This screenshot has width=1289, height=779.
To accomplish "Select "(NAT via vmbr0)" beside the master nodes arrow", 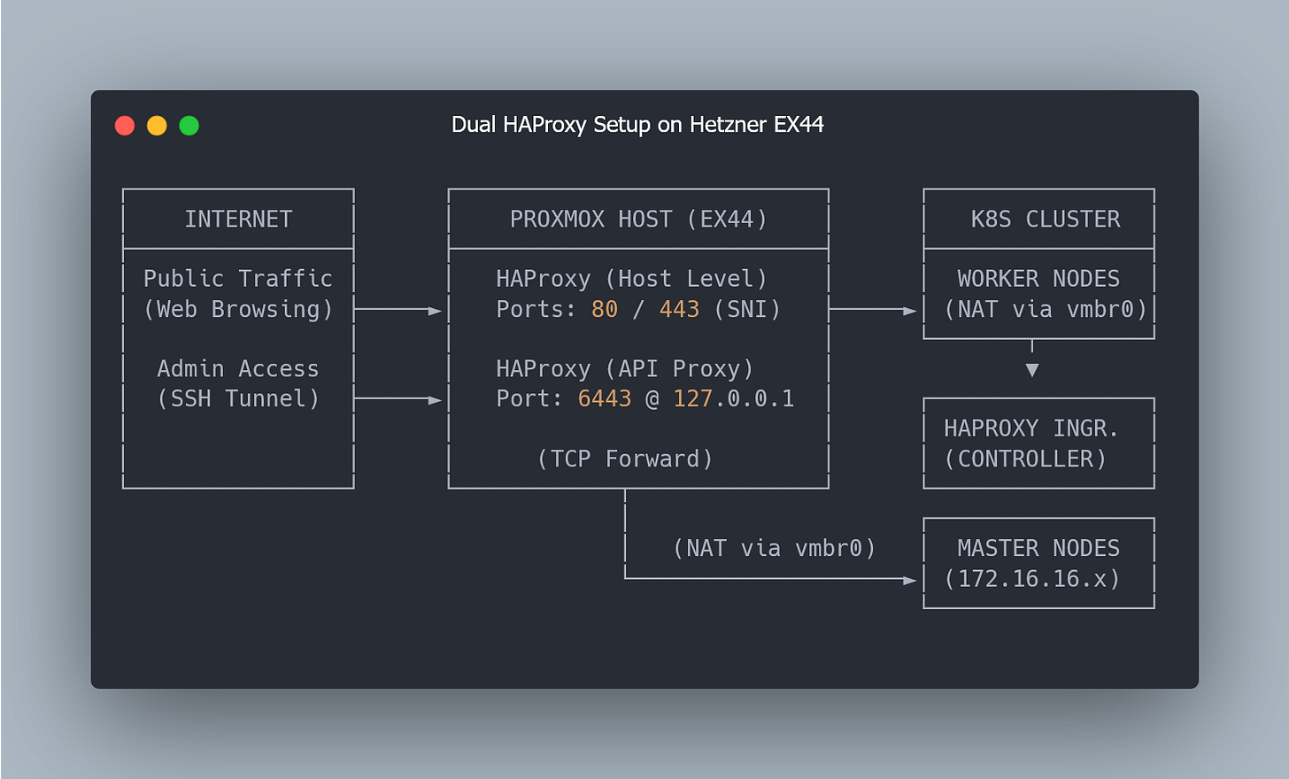I will tap(775, 549).
